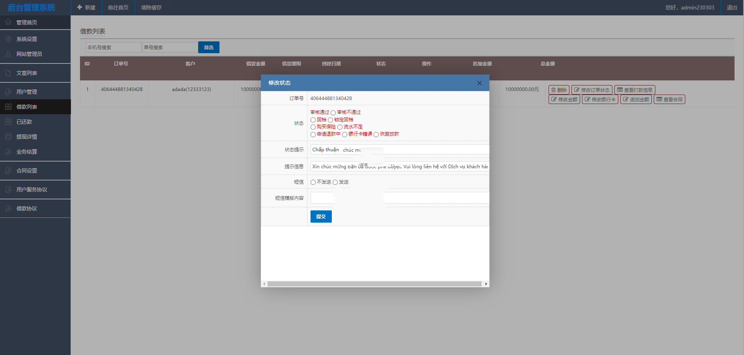Go to 清除缓存 in the top bar

point(151,7)
